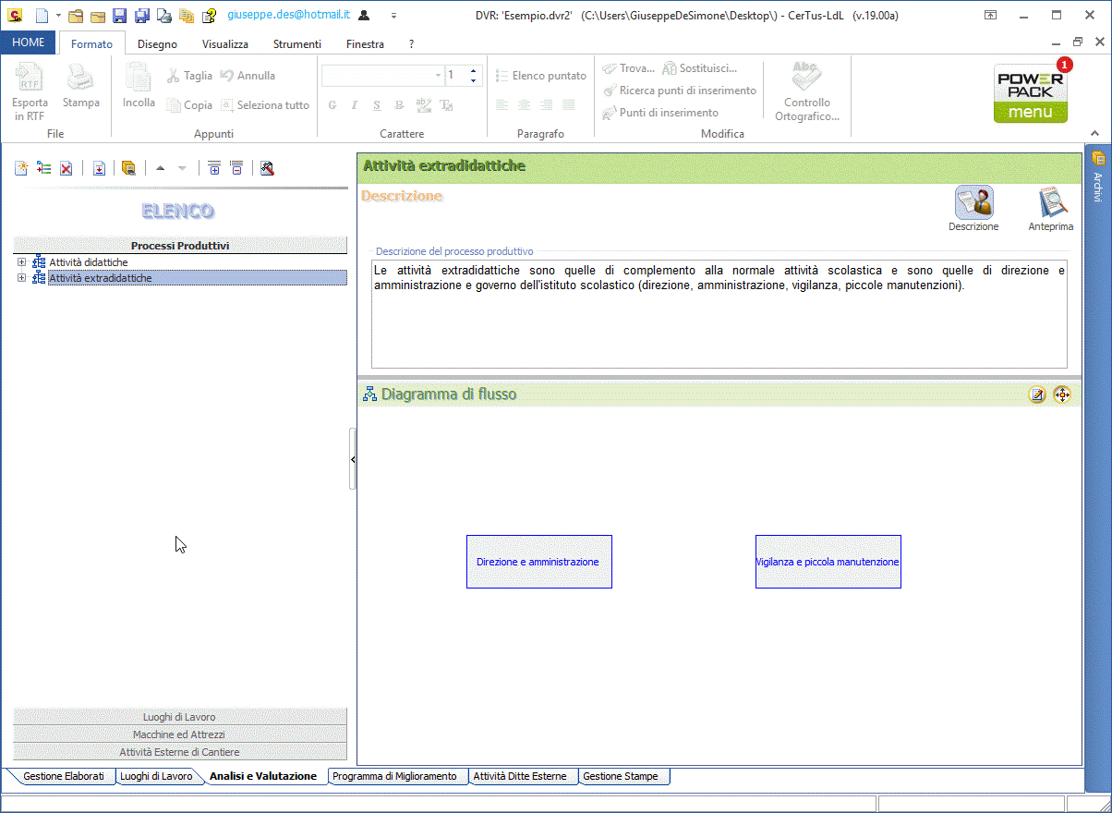Click the red X delete icon in list toolbar
This screenshot has width=1112, height=813.
click(x=66, y=168)
